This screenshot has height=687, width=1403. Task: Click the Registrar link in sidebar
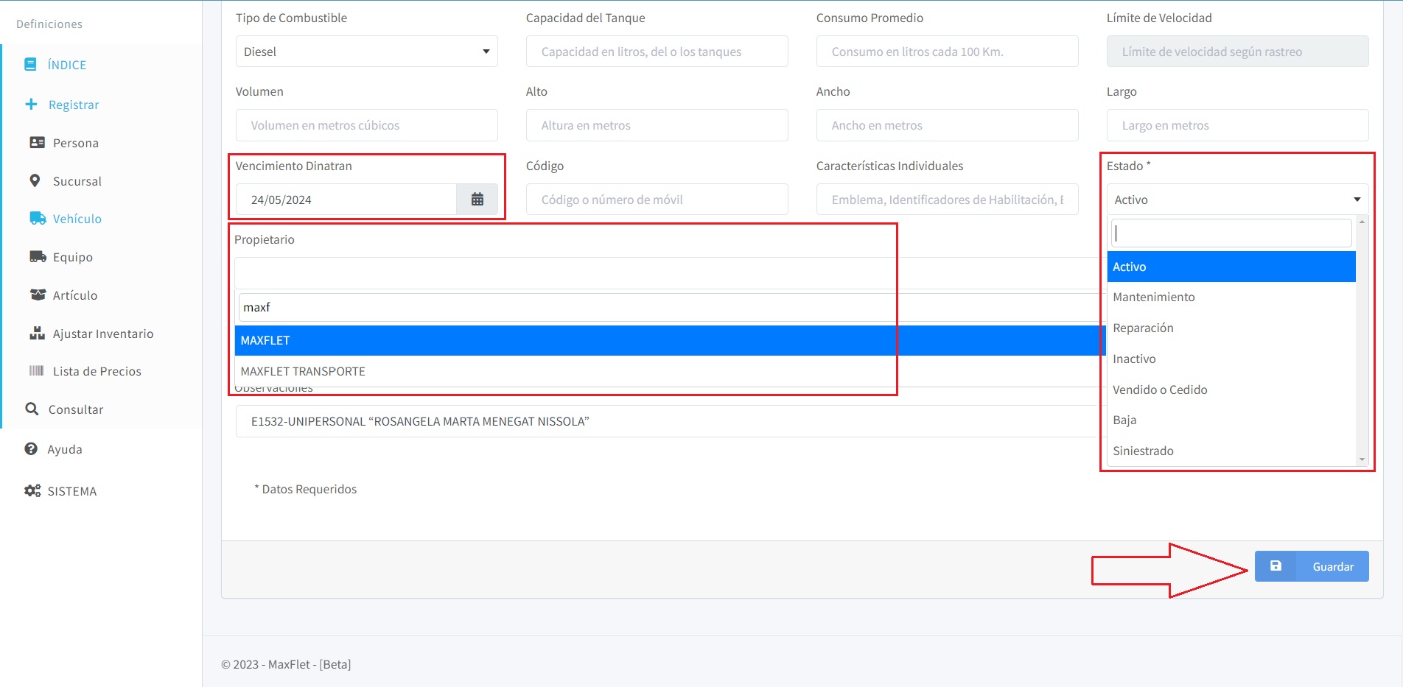click(x=73, y=105)
